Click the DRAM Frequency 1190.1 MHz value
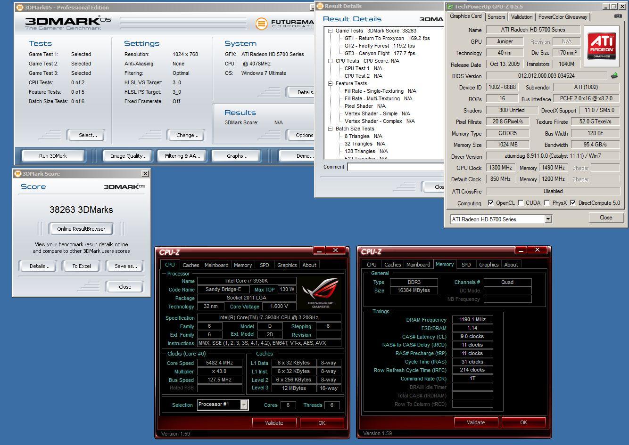The image size is (629, 445). point(472,319)
